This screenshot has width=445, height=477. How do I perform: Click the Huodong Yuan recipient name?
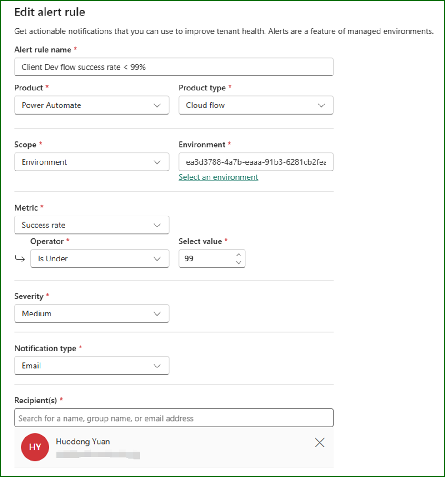coord(83,442)
